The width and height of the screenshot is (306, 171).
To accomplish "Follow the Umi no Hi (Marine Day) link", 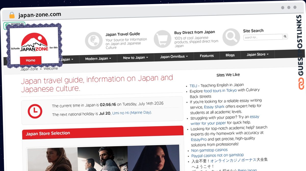I will tap(132, 113).
